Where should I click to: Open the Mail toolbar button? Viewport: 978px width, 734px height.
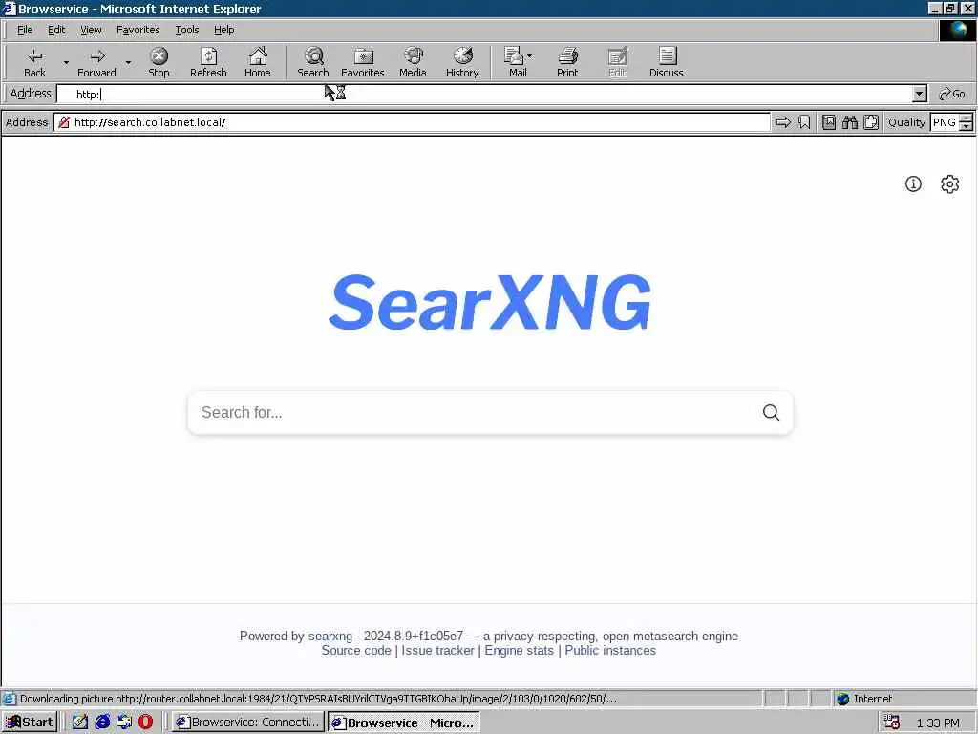[x=516, y=62]
